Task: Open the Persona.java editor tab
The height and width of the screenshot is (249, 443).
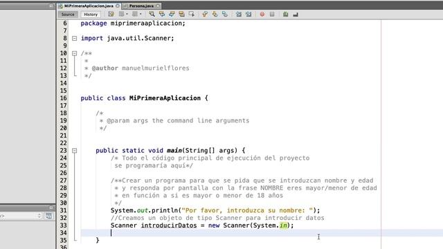Action: coord(141,6)
